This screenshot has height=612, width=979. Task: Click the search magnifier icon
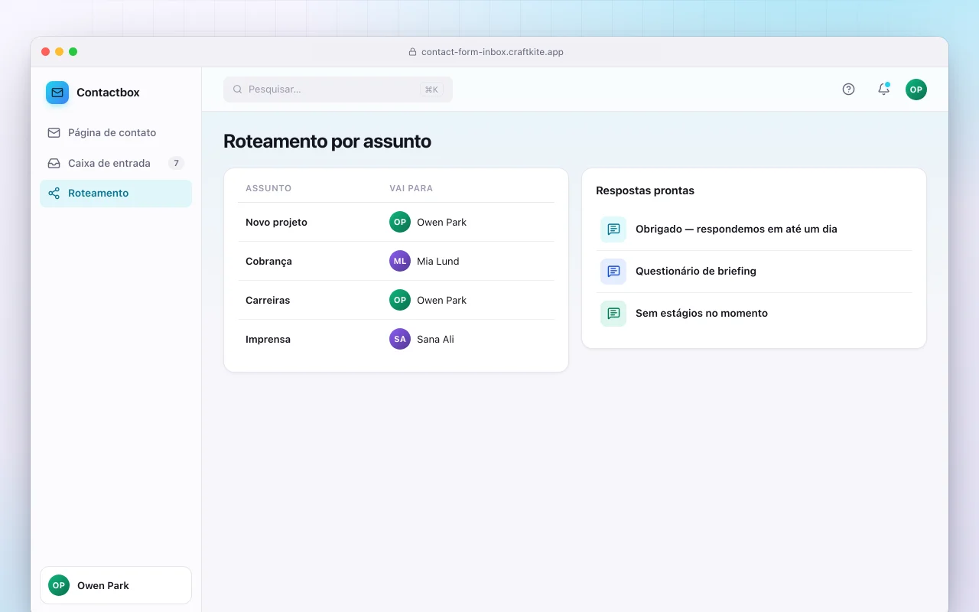[238, 90]
